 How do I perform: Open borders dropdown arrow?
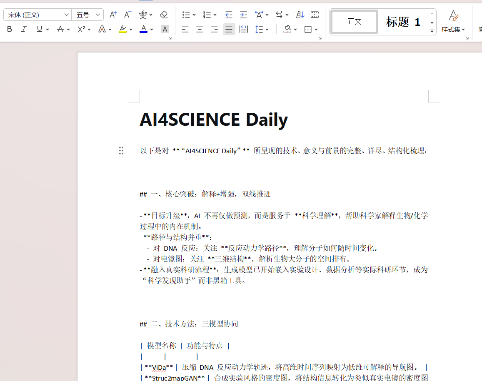click(x=316, y=30)
